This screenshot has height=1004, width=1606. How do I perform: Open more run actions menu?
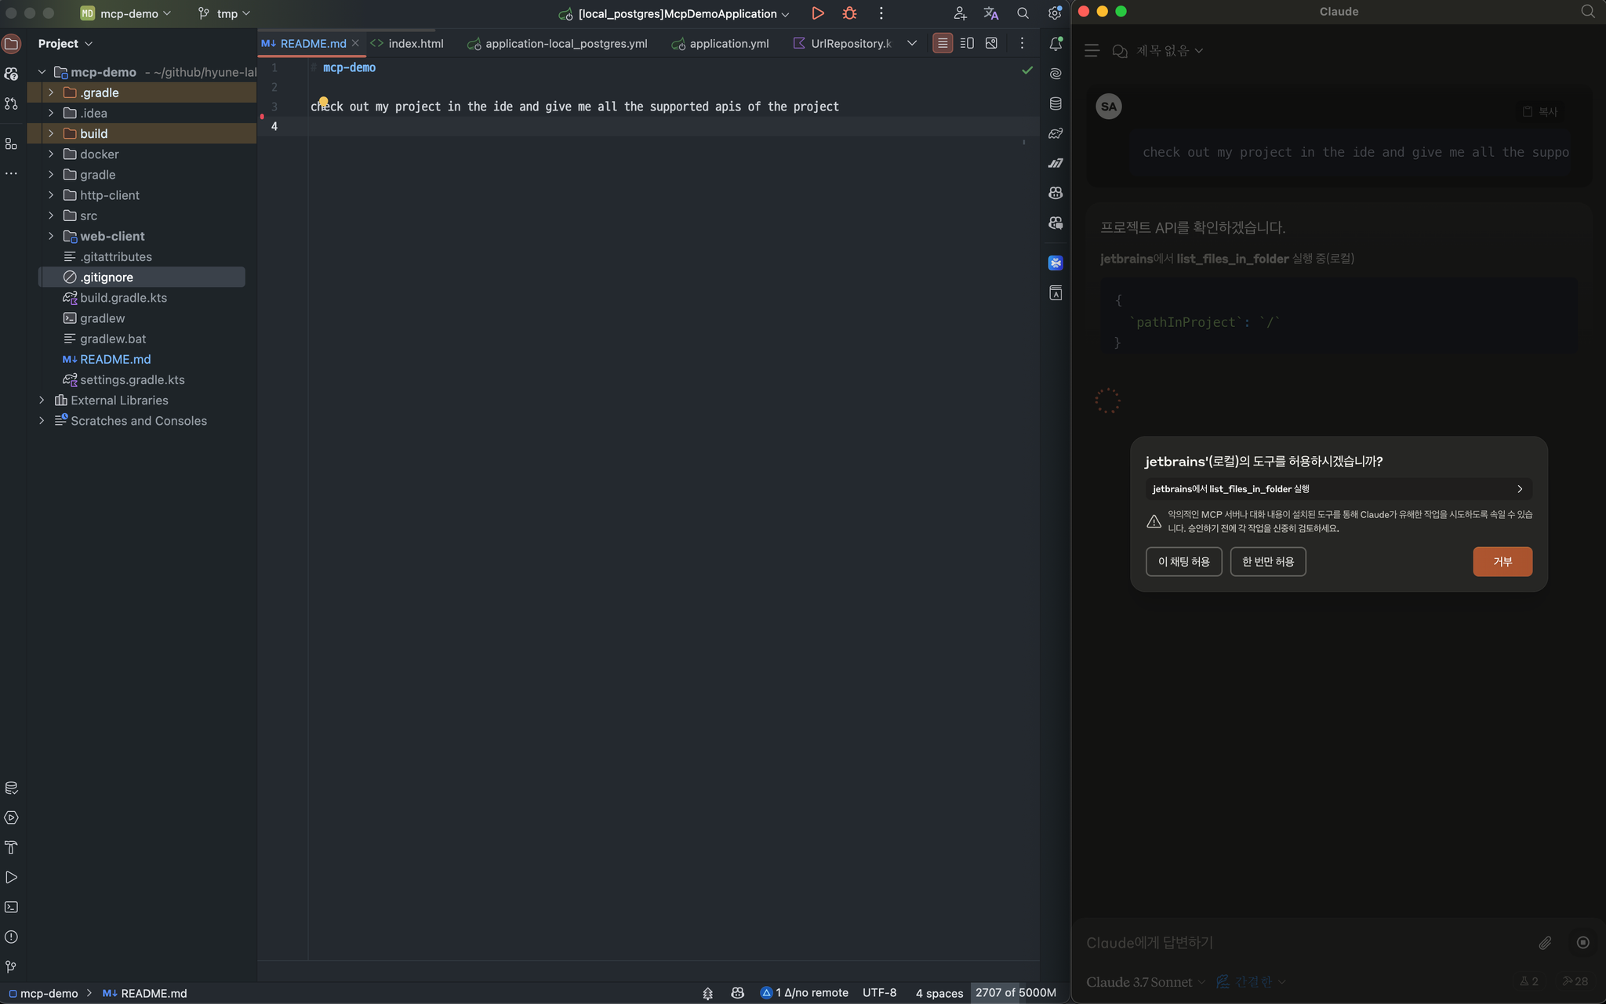click(881, 13)
